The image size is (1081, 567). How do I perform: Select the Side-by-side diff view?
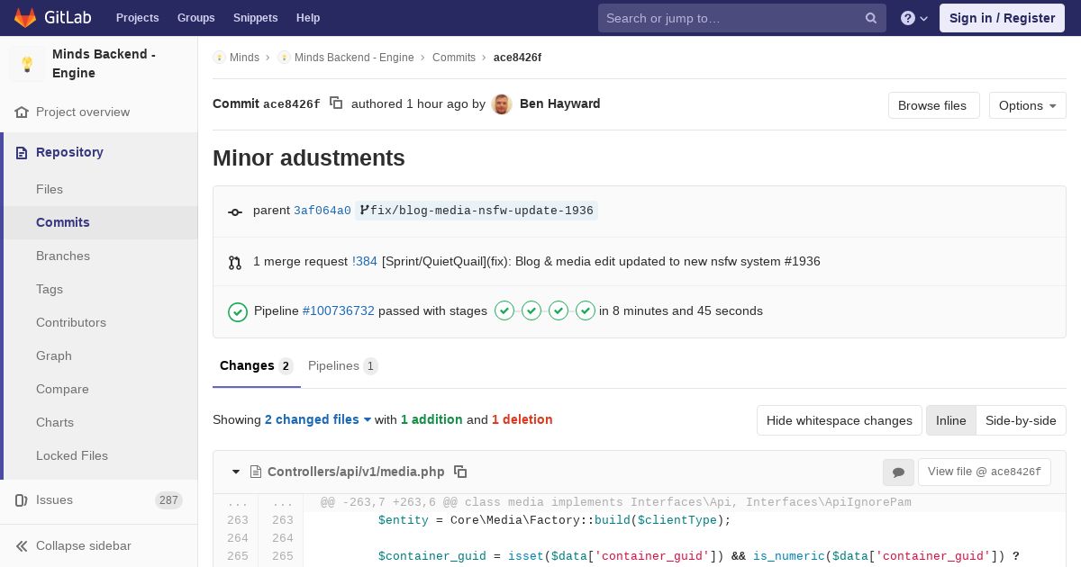pyautogui.click(x=1021, y=420)
